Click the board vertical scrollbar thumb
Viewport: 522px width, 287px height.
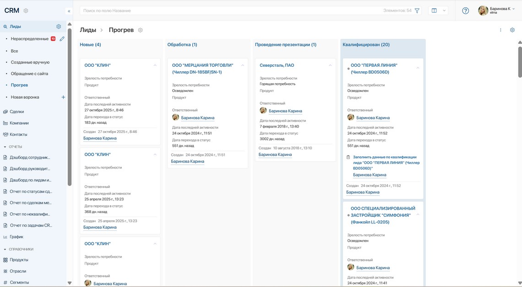pos(520,62)
